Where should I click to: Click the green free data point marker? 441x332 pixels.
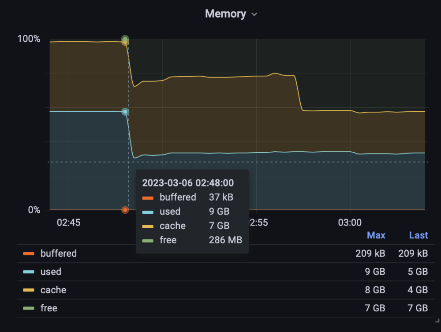click(125, 39)
